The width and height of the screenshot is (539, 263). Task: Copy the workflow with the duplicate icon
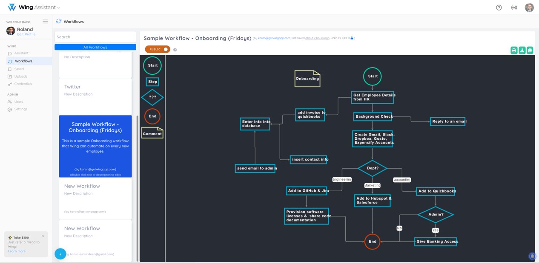click(529, 50)
